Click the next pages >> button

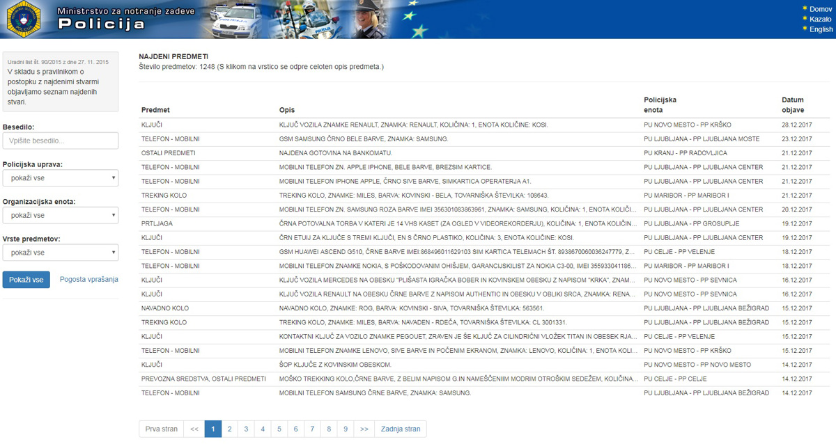[364, 429]
